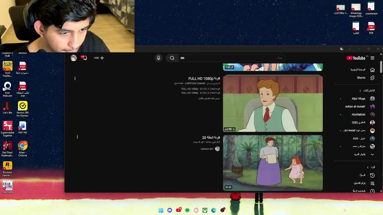383x215 pixels.
Task: Open OBS Studio from the taskbar
Action: [x=223, y=210]
